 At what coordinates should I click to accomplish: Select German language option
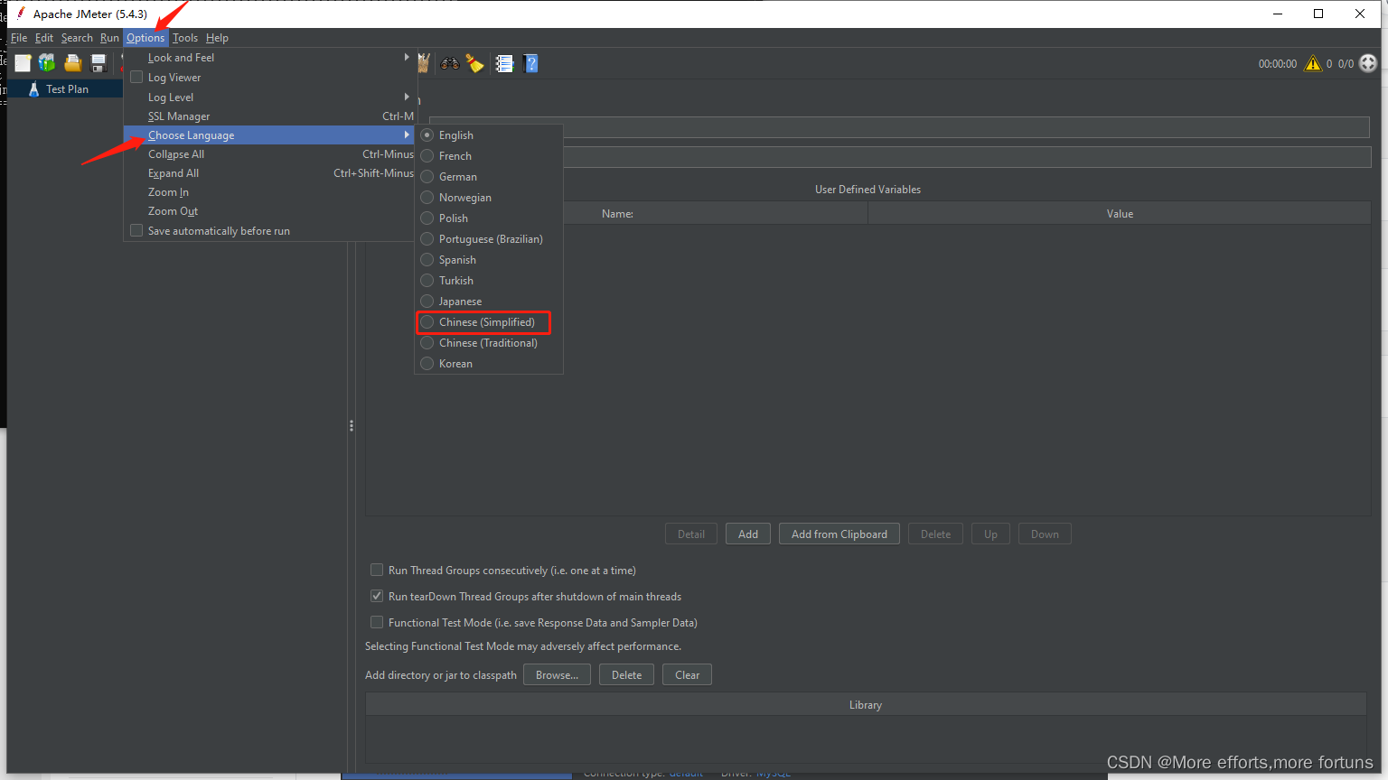click(489, 176)
